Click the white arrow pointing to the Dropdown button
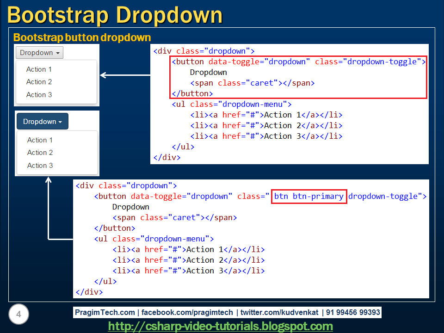This screenshot has height=333, width=444. tap(125, 74)
